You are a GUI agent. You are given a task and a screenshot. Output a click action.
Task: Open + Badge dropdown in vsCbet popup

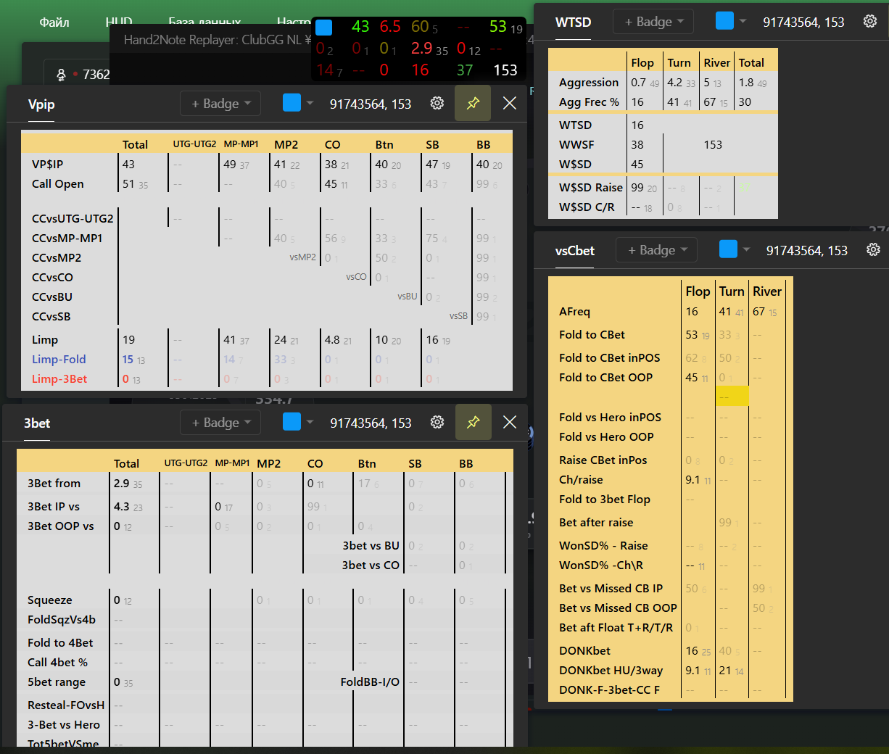[657, 250]
